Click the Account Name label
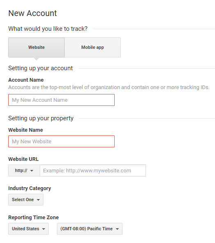Viewport: 215px width, 243px height. click(x=26, y=80)
